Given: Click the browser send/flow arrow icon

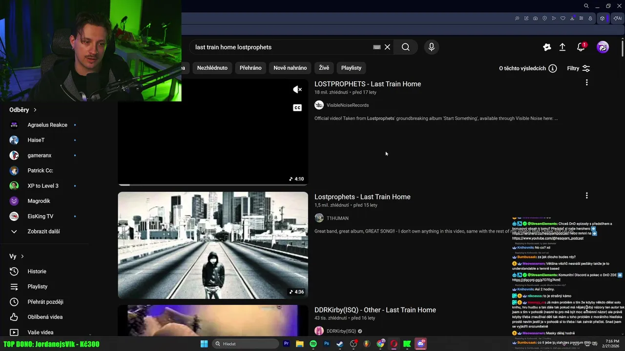Looking at the screenshot, I should (554, 19).
